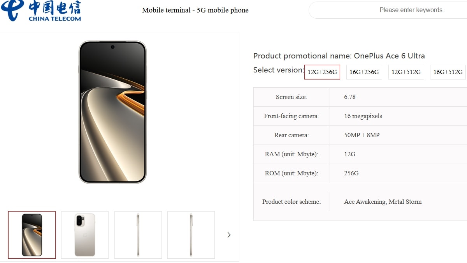Open the front-view phone thumbnail
The height and width of the screenshot is (263, 467).
click(32, 235)
